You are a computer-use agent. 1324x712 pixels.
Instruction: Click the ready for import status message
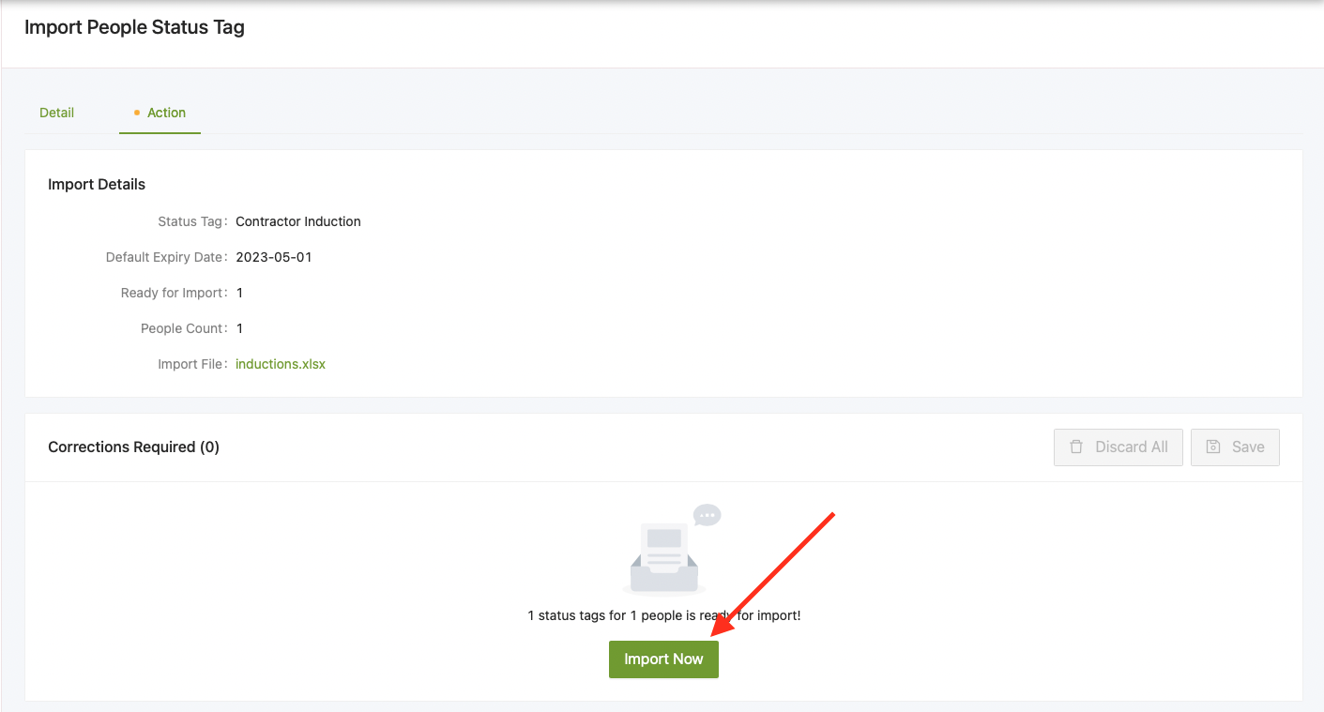click(663, 616)
